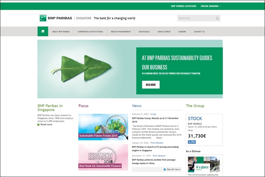The height and width of the screenshot is (177, 265).
Task: Open e-FX pricing and trading engine article
Action: (x=155, y=149)
